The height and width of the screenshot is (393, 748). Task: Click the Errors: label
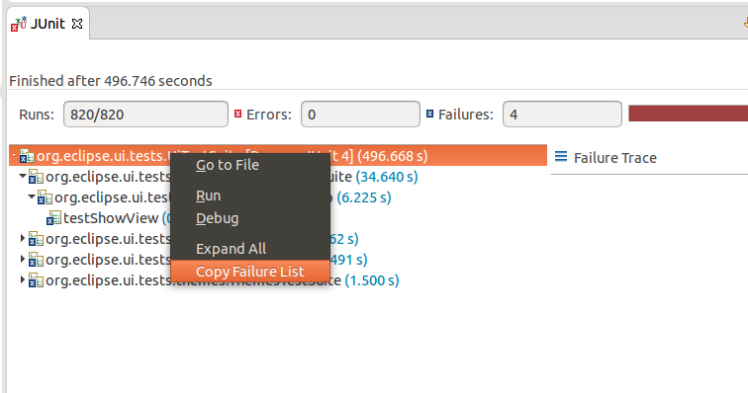tap(268, 115)
